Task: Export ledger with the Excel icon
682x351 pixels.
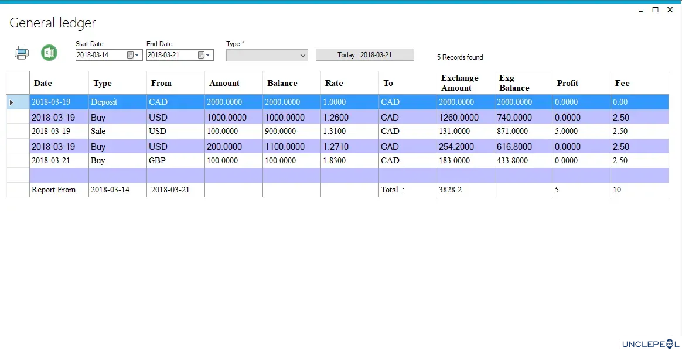Action: 49,53
